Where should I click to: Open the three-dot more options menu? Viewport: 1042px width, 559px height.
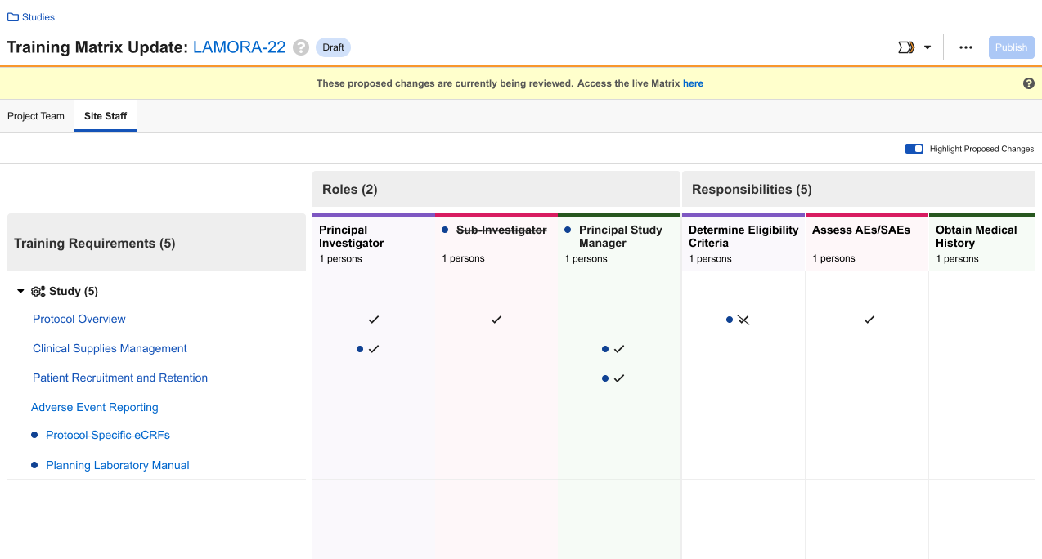[x=966, y=47]
